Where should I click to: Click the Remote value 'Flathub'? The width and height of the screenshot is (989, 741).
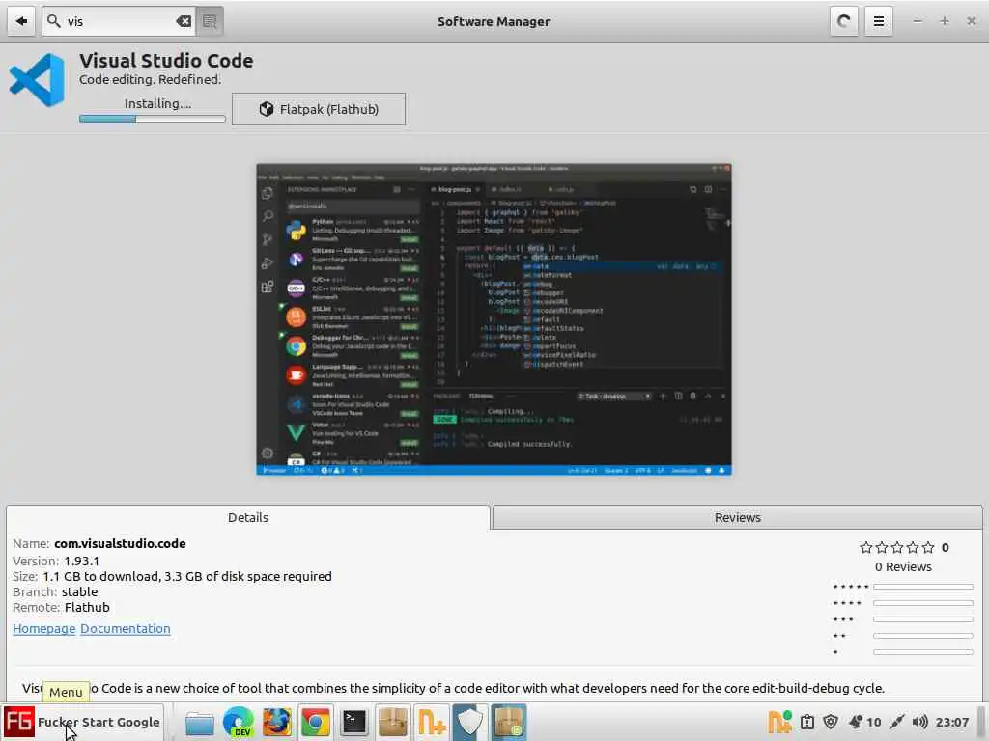click(87, 608)
